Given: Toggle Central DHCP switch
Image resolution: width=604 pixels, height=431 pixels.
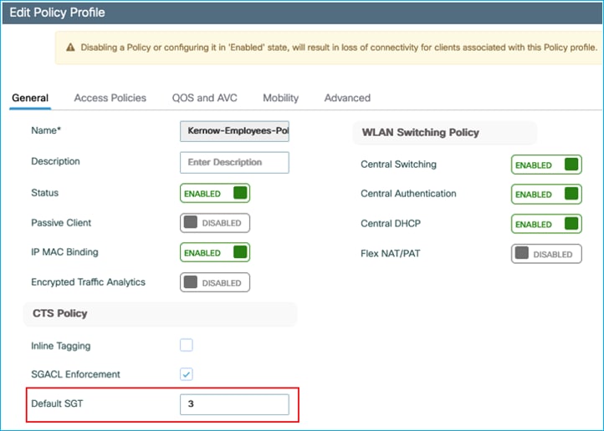Looking at the screenshot, I should 546,224.
